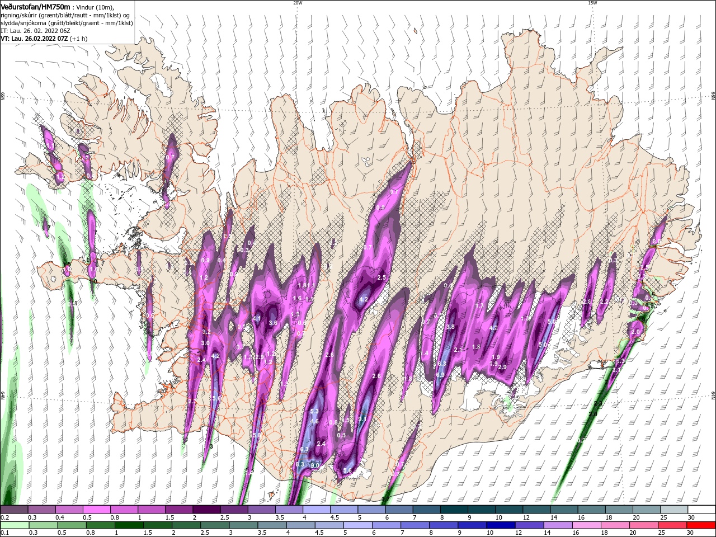
Task: Pick top legend dark purple swatch between 2 and 2.5
Action: [x=206, y=510]
